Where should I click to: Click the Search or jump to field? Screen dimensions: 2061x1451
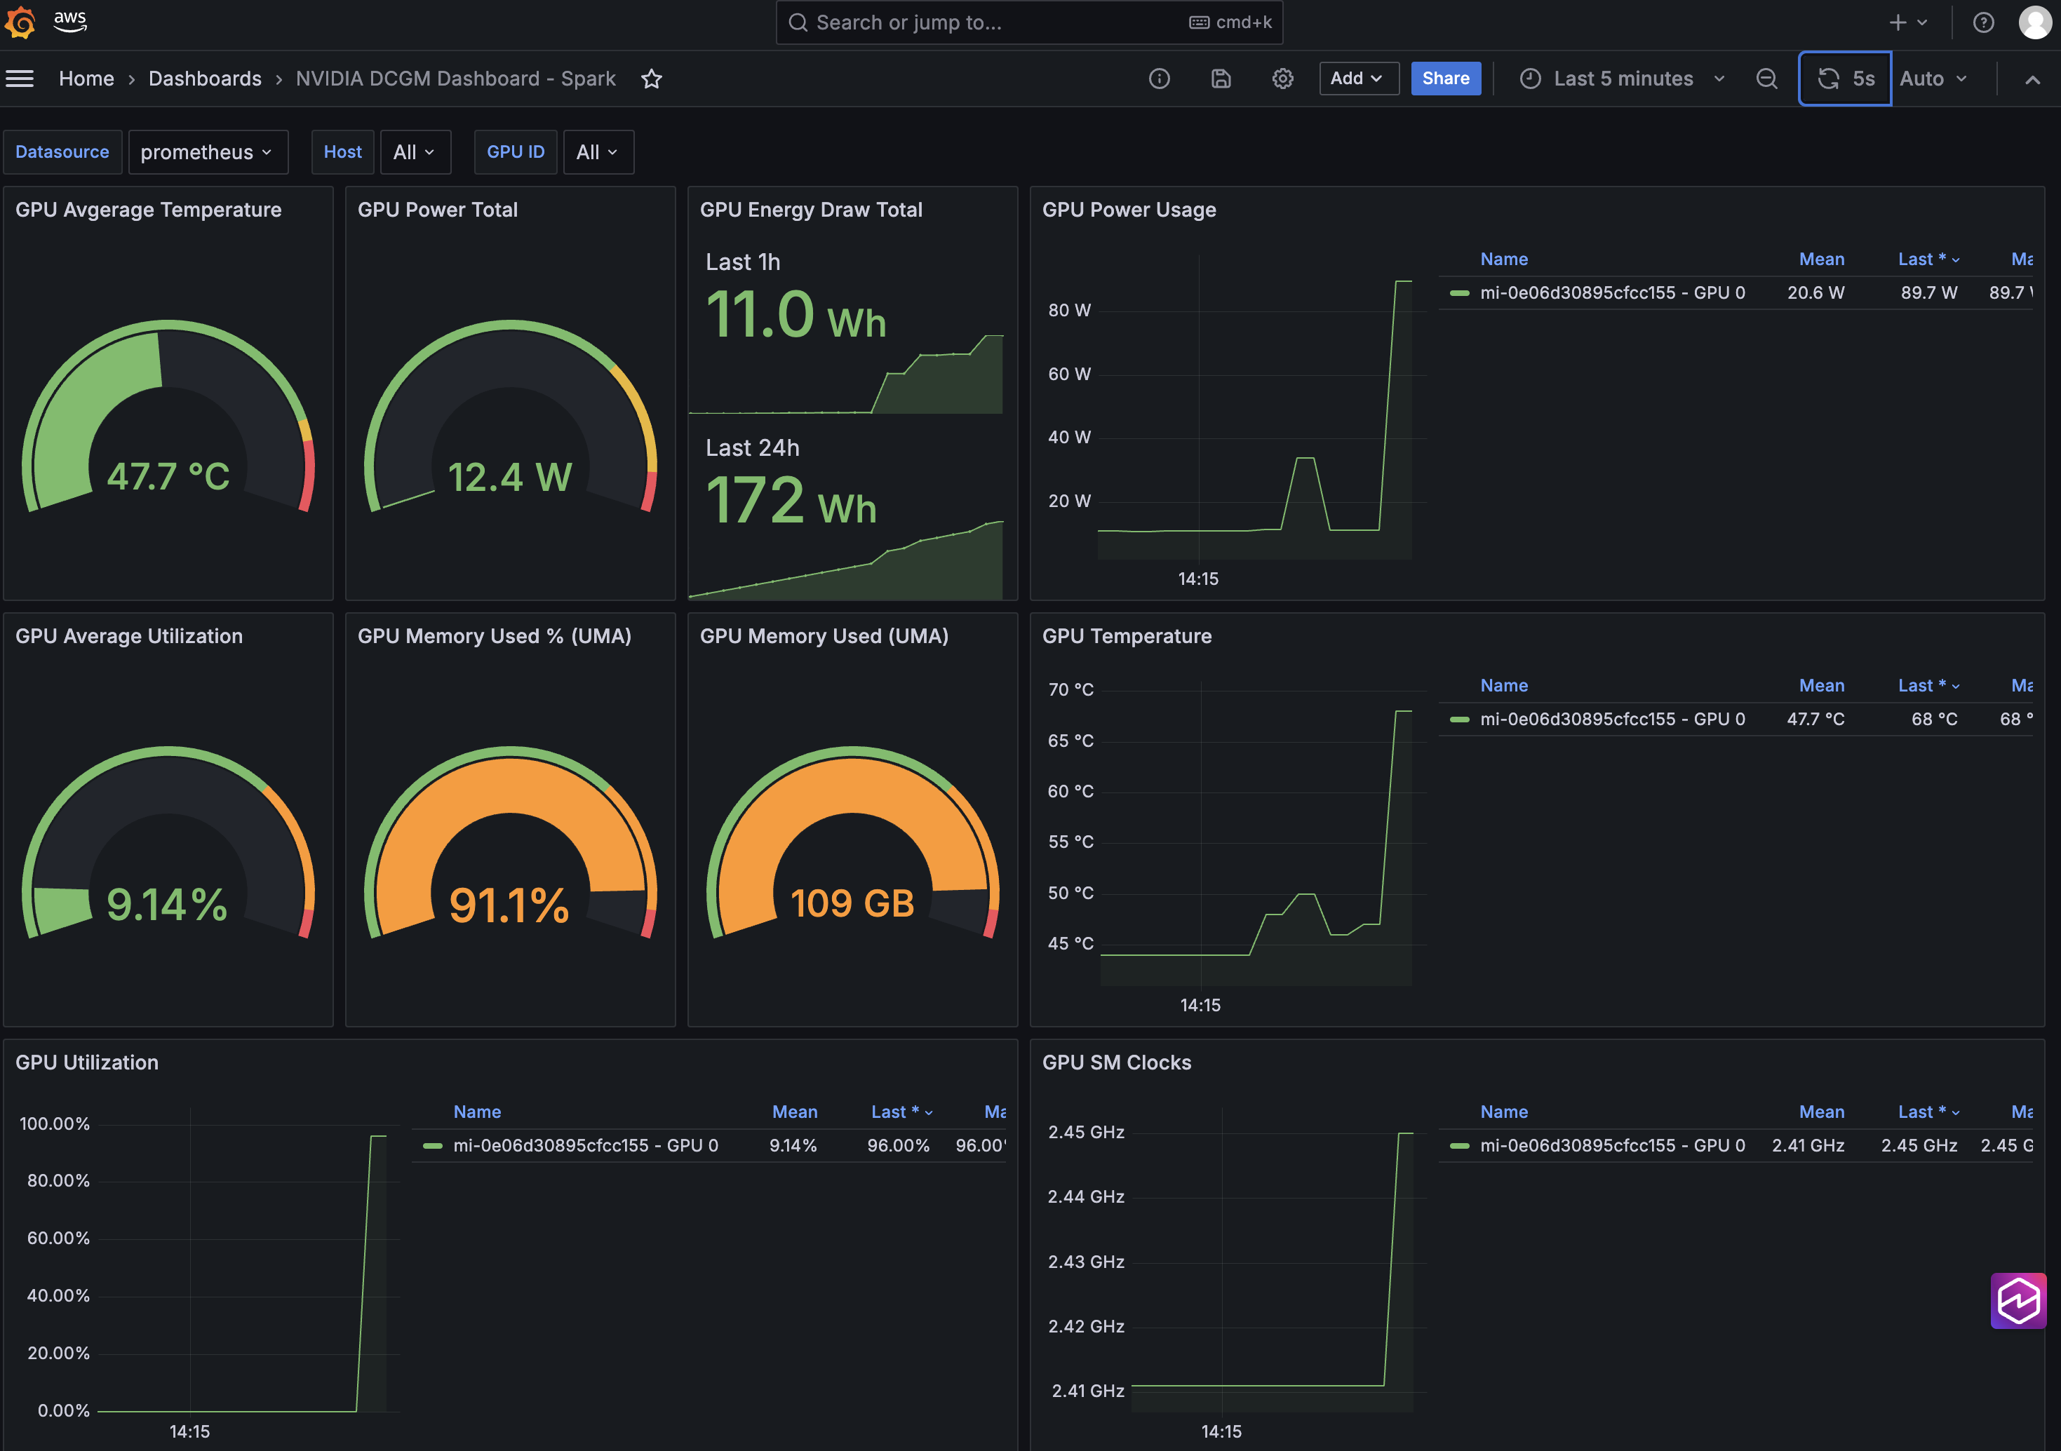pyautogui.click(x=988, y=22)
